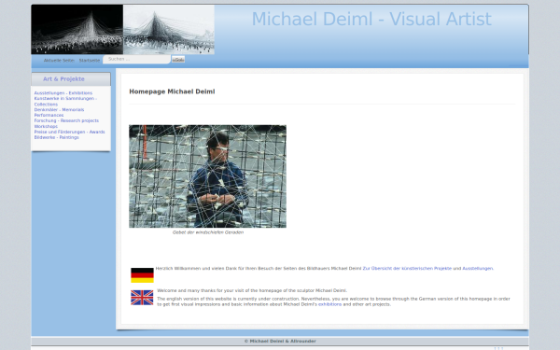Screen dimensions: 560x350
Task: Click the footer copyright Michael Deiml & Allrounder
Action: 280,341
